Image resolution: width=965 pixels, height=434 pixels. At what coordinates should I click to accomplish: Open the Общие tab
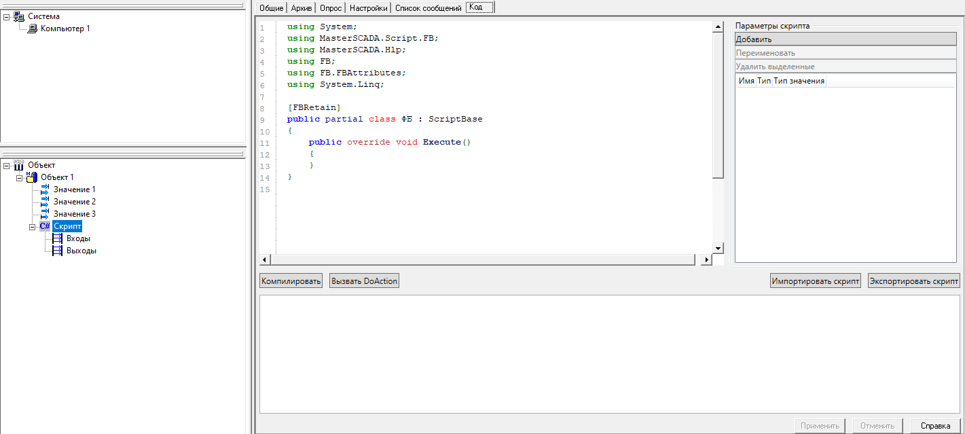pyautogui.click(x=272, y=7)
